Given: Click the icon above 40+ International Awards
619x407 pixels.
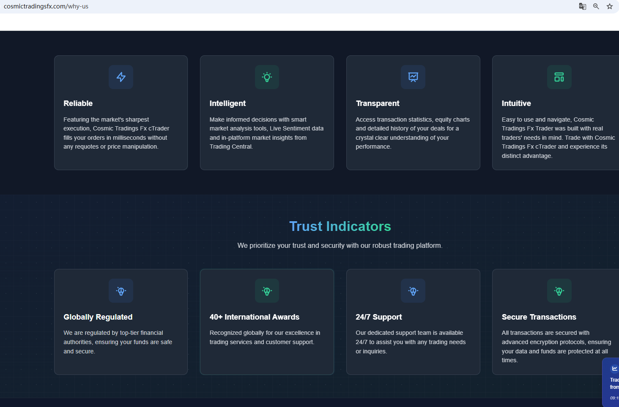Looking at the screenshot, I should tap(267, 291).
